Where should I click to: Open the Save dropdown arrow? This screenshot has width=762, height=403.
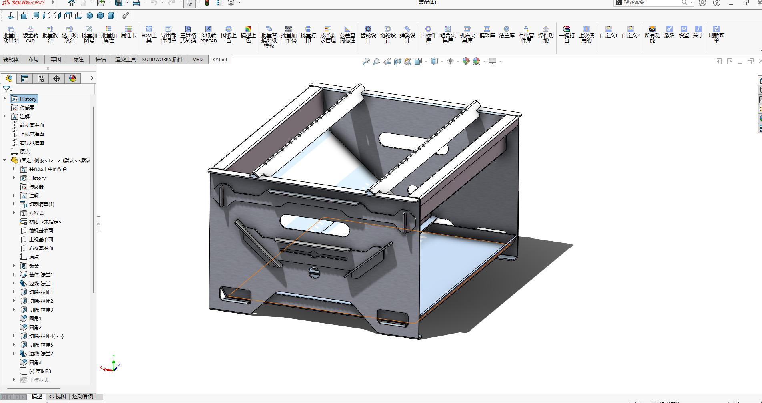coord(127,3)
